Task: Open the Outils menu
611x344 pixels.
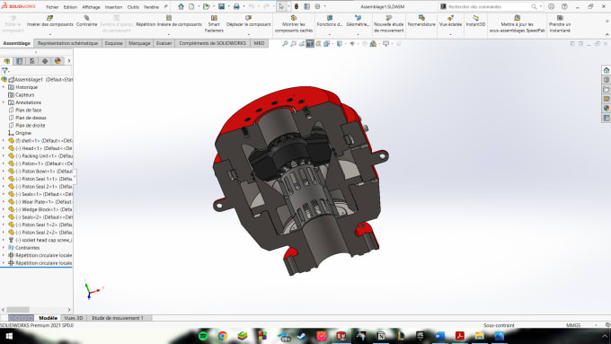Action: pyautogui.click(x=133, y=7)
